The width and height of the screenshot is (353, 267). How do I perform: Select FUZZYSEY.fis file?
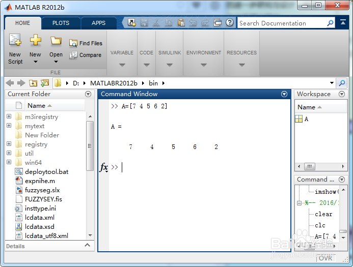tap(43, 199)
